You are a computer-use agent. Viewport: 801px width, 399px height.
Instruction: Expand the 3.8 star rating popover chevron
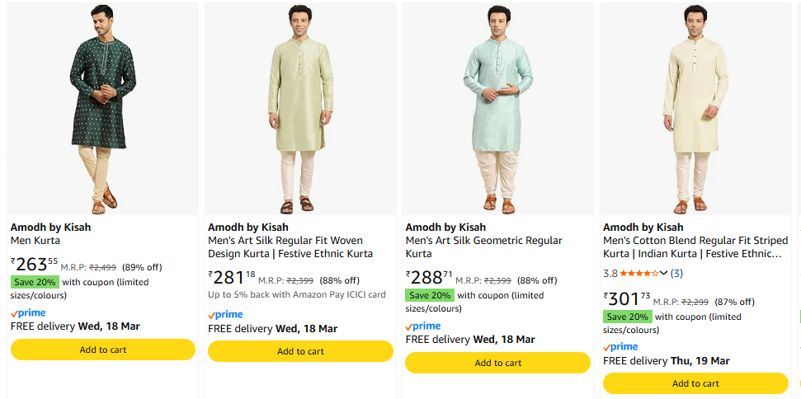tap(664, 273)
